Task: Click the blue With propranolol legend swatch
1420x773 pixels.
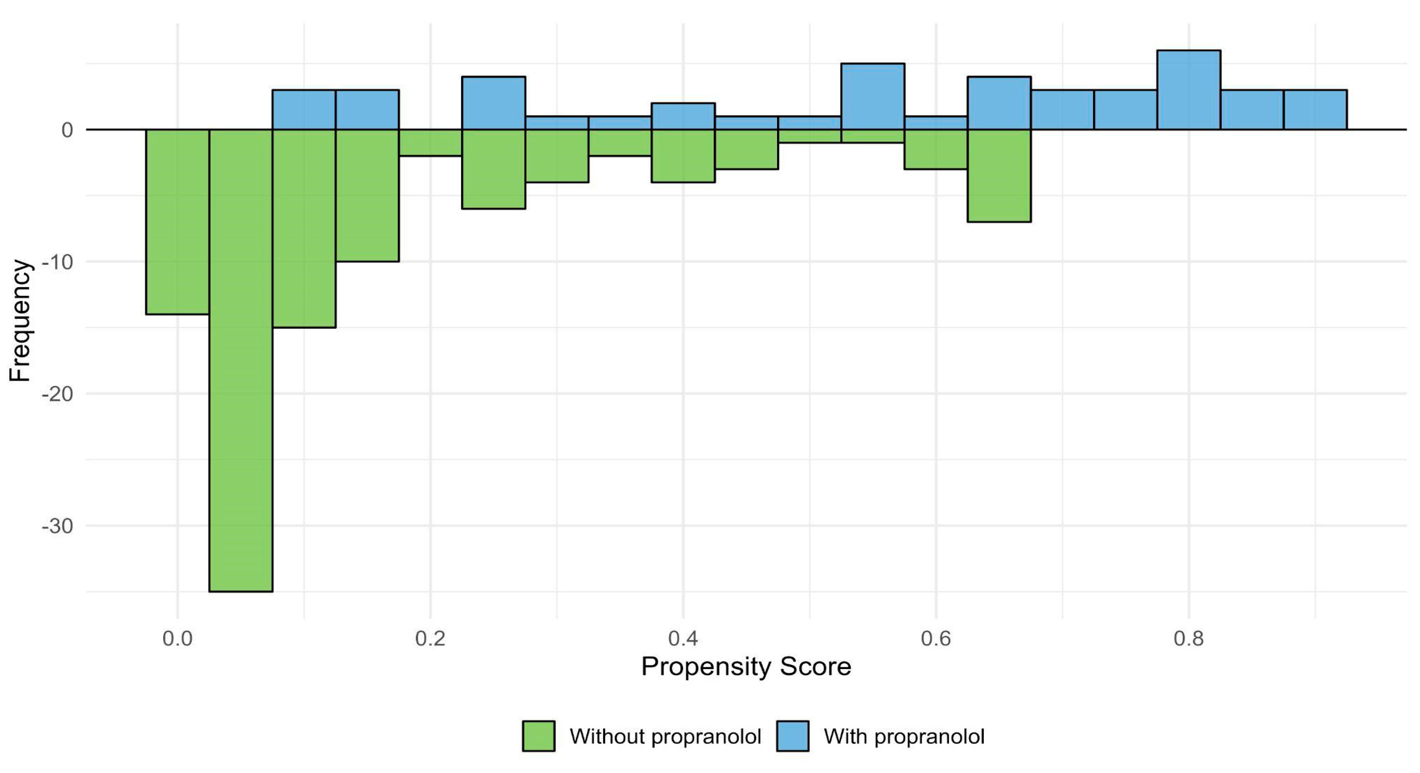Action: [x=792, y=736]
